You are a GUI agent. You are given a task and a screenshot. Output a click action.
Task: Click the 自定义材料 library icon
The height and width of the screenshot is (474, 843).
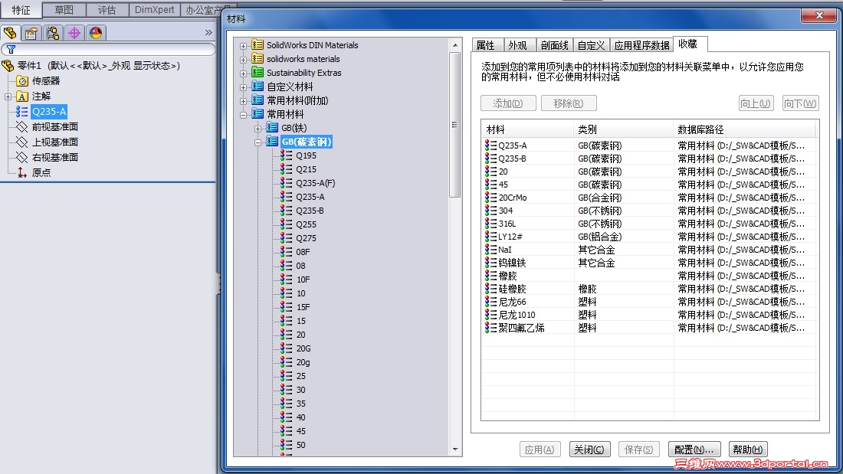257,86
